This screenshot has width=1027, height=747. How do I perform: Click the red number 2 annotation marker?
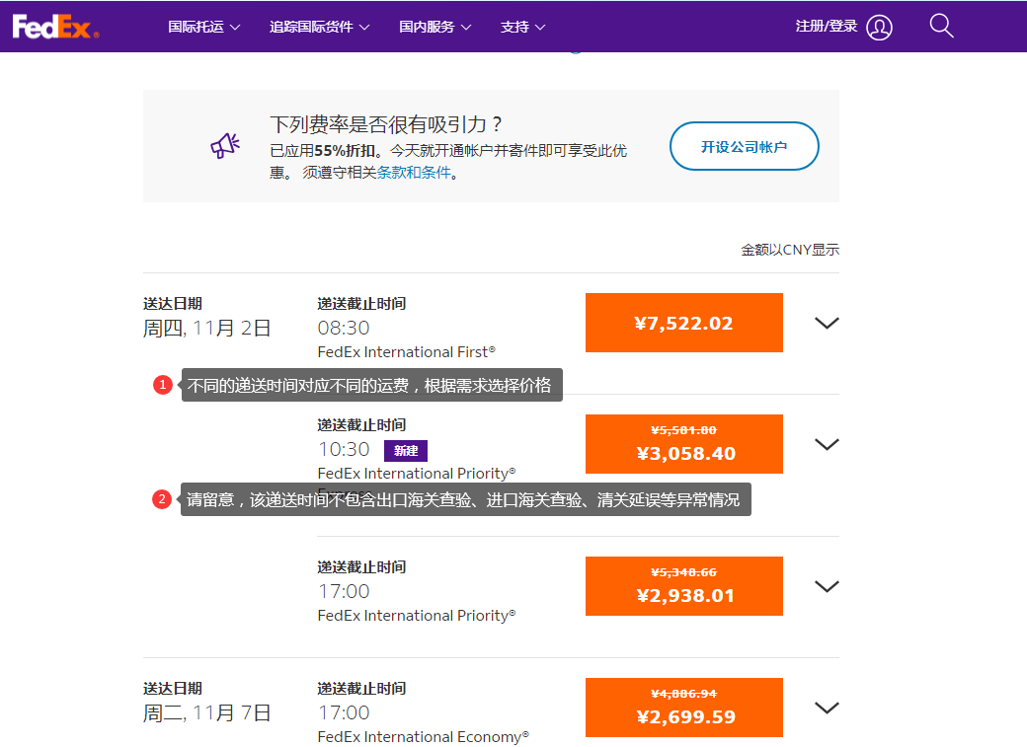click(163, 499)
